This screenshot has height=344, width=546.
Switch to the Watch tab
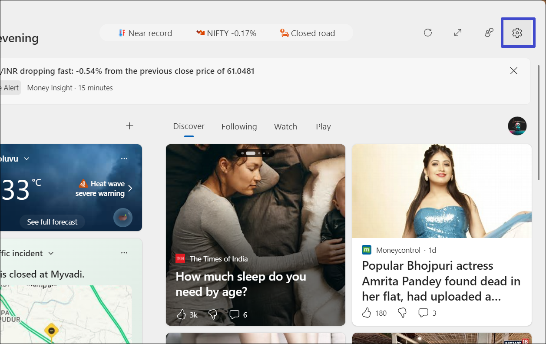285,127
